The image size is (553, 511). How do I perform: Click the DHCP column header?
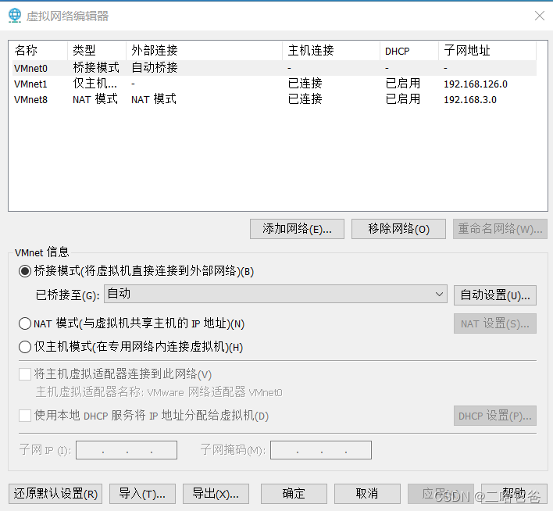(x=409, y=51)
